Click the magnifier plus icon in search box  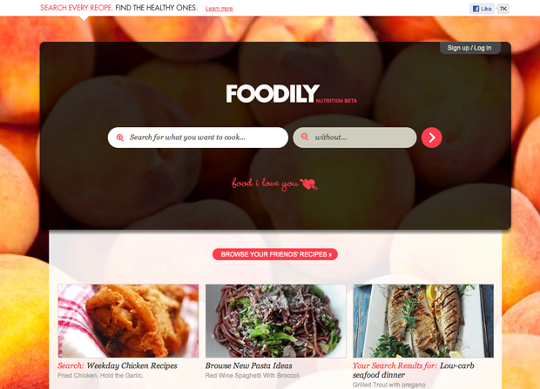[120, 137]
